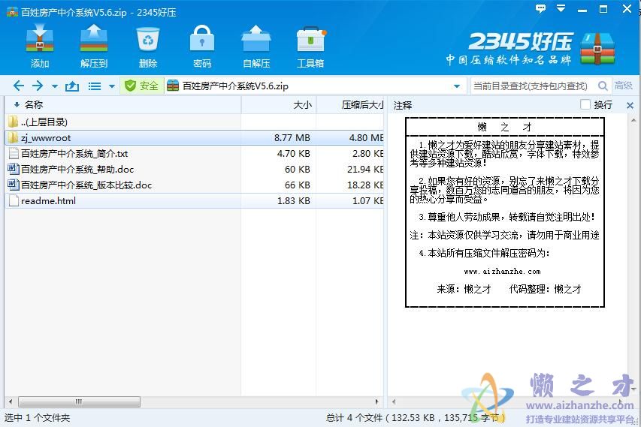Click the 安全 security shield badge
Screen dimensions: 641x427
coord(141,86)
